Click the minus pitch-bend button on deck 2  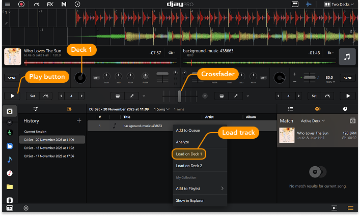(x=294, y=81)
